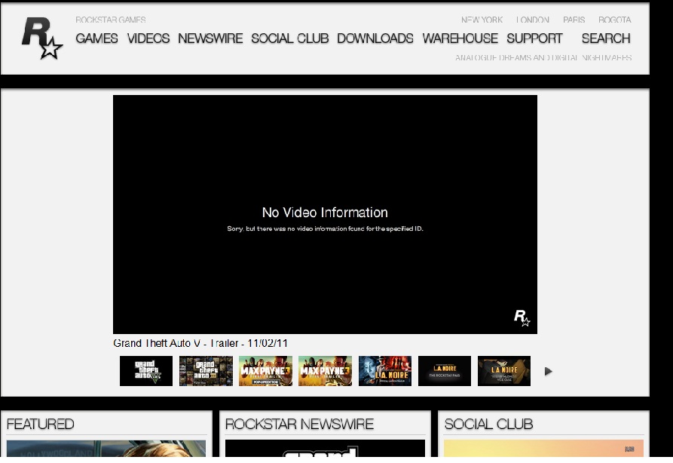Open the SUPPORT page
673x463 pixels.
pyautogui.click(x=534, y=38)
